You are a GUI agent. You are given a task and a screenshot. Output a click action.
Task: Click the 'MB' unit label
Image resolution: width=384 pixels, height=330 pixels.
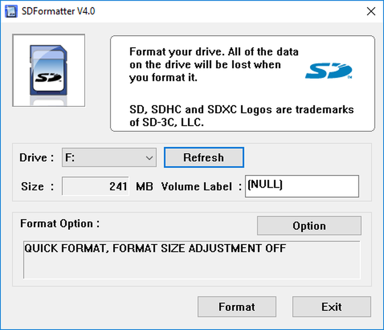coord(144,186)
